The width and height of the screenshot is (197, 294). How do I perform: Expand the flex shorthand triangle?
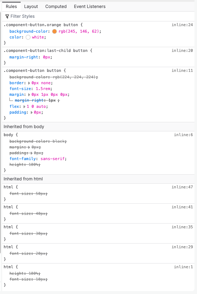(25, 106)
